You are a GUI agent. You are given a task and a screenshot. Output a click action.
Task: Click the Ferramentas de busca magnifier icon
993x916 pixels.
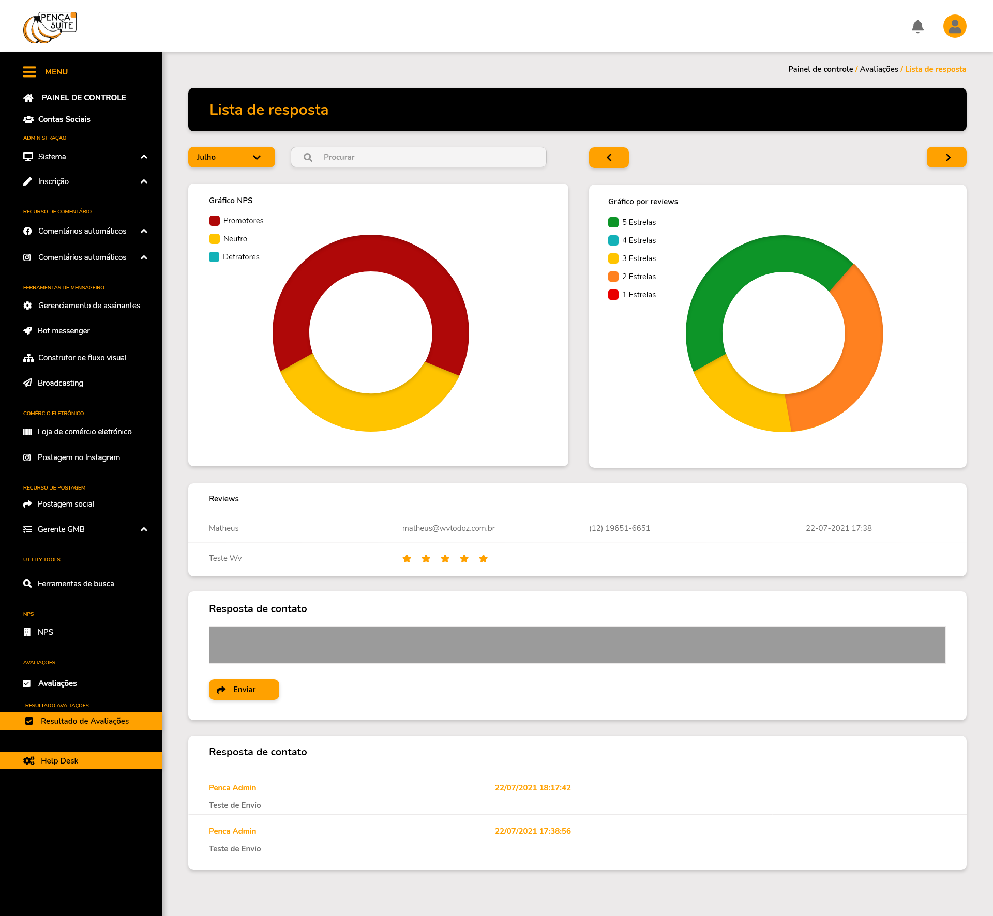[28, 584]
